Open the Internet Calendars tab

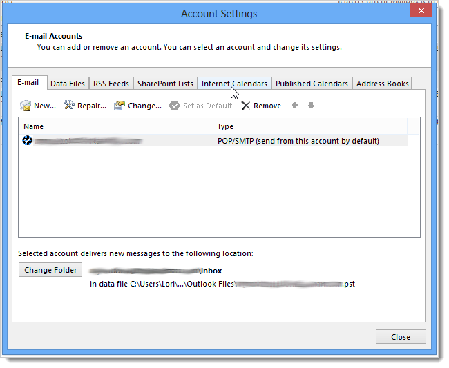click(234, 84)
